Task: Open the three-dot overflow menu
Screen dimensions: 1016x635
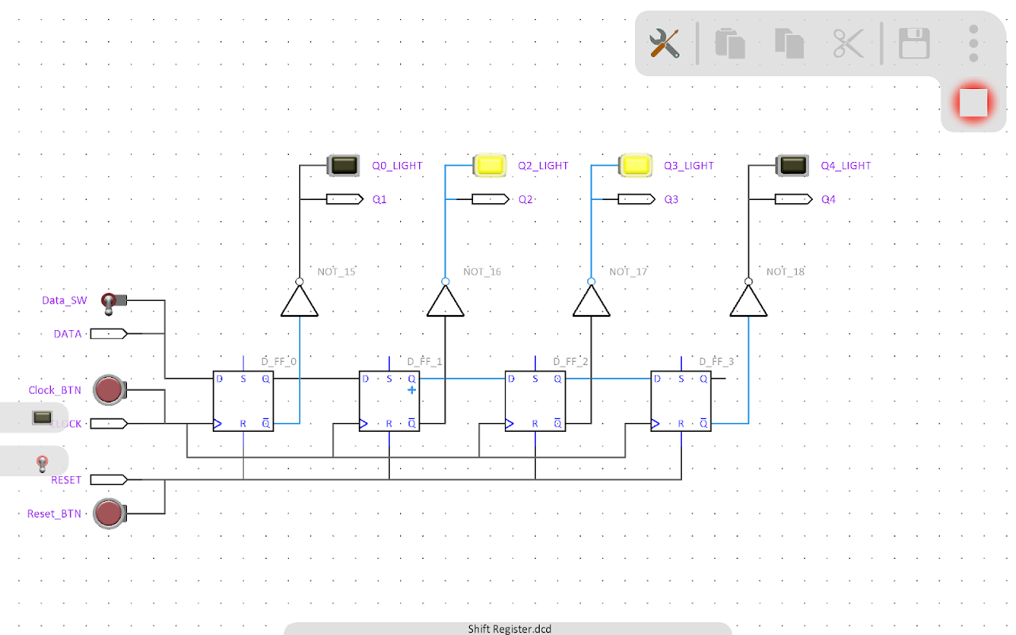Action: (x=973, y=43)
